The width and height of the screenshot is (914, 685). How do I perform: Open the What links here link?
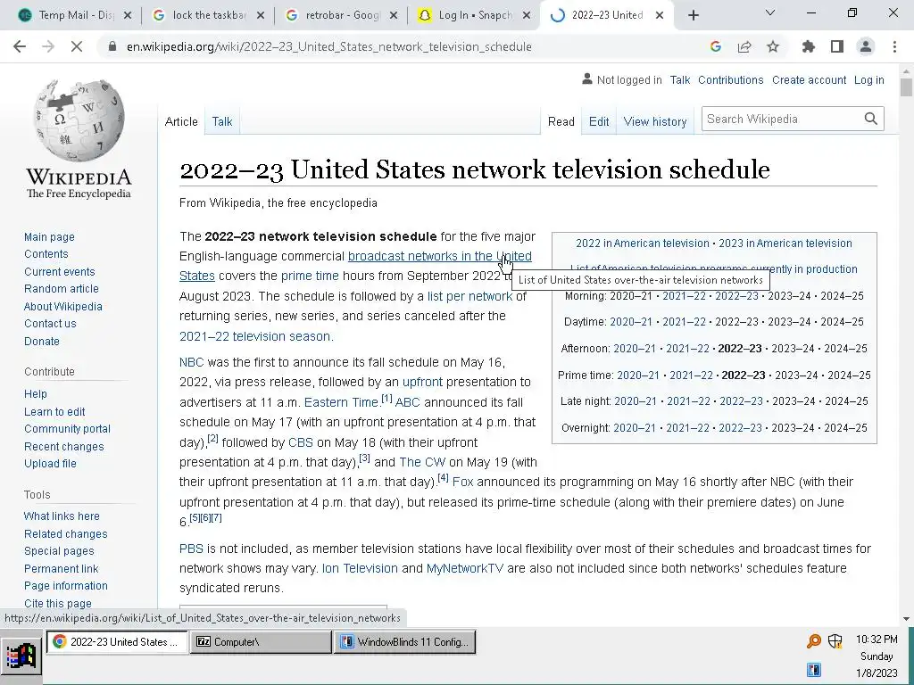(x=62, y=516)
